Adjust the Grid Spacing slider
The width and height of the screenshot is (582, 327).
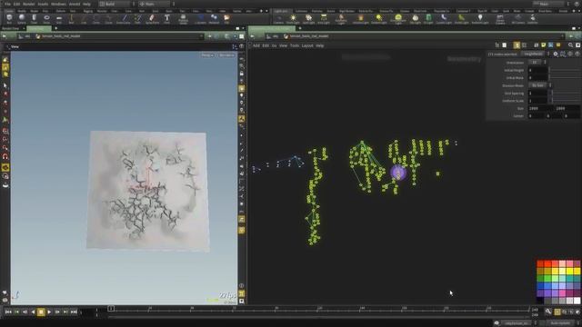tap(565, 93)
